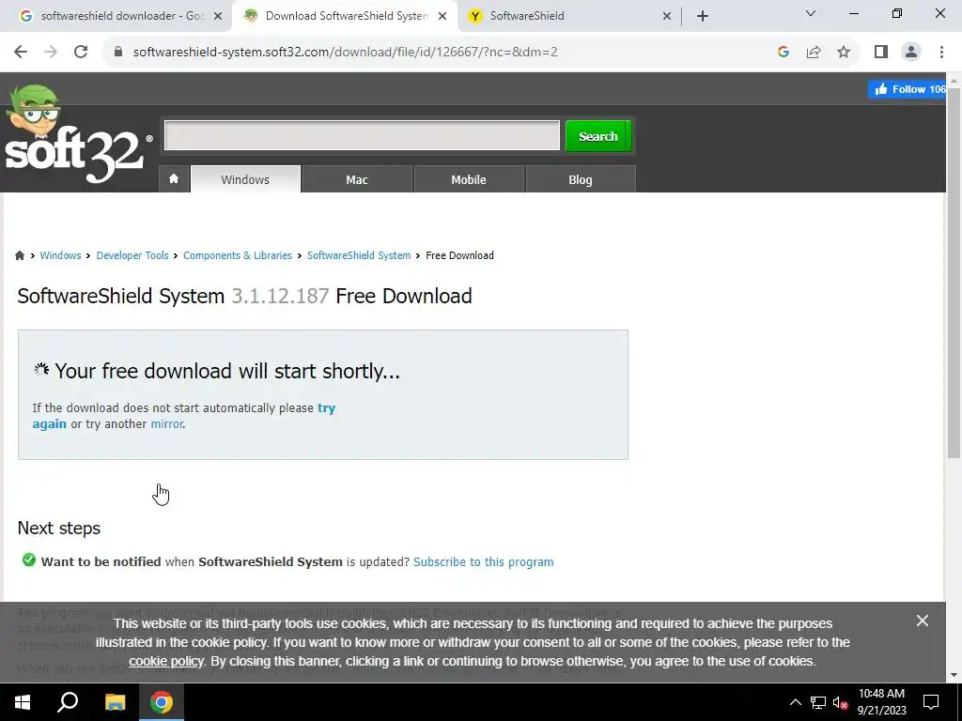Viewport: 962px width, 721px height.
Task: Open the Google icon in address bar
Action: pos(783,52)
